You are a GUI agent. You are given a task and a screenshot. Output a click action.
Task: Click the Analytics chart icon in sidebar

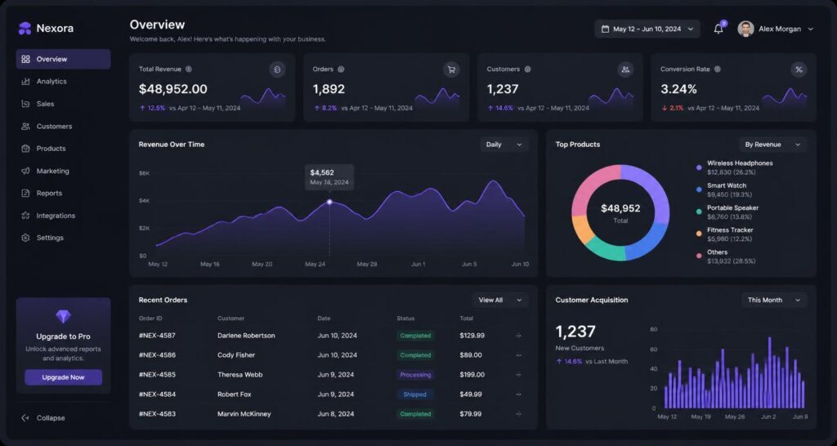25,82
